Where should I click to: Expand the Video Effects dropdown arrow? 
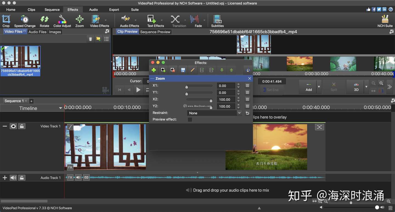[x=106, y=20]
